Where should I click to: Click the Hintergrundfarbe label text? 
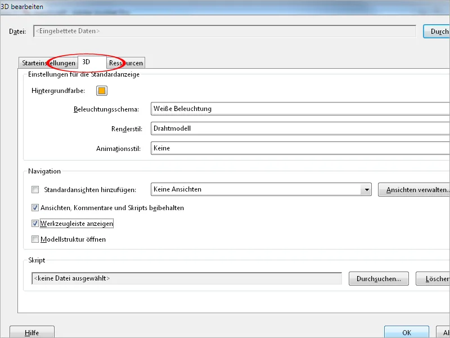[x=58, y=91]
